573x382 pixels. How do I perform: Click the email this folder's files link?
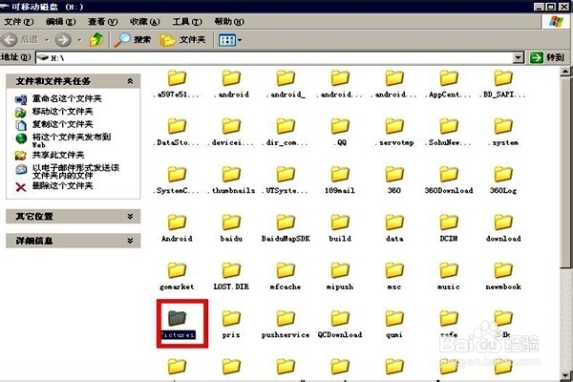[x=75, y=172]
